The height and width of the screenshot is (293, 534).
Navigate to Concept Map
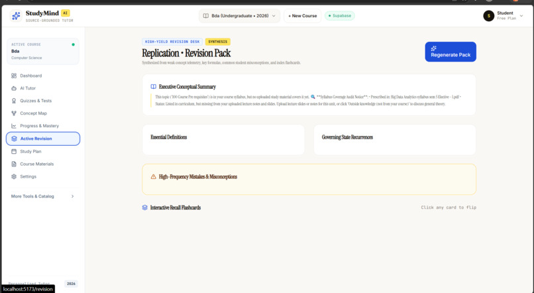42,113
